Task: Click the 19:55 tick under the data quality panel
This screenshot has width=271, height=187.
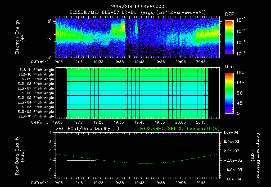Action: point(160,183)
